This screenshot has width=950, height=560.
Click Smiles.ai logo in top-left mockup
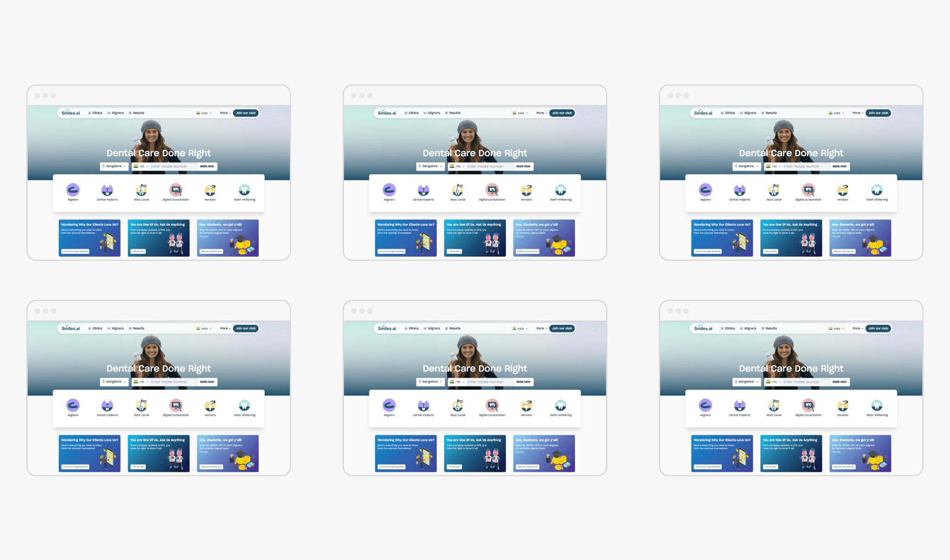coord(71,113)
